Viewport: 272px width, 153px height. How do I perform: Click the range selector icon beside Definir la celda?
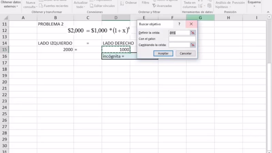coord(193,33)
